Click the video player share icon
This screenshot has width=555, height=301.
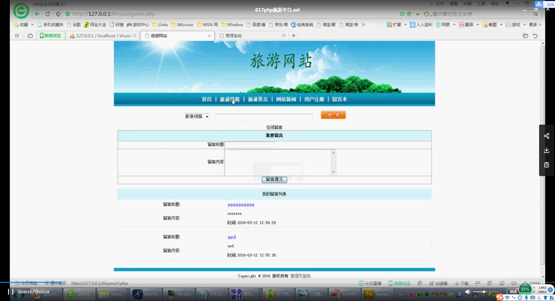(547, 136)
